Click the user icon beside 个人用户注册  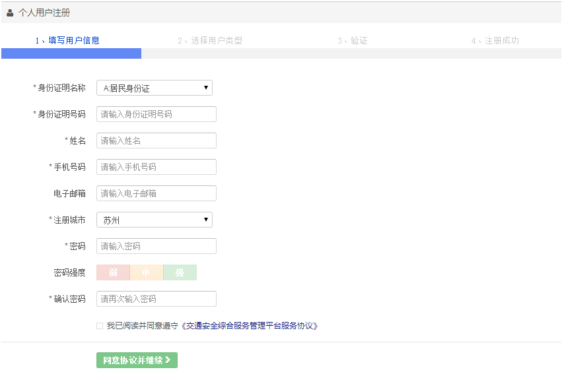[x=10, y=13]
